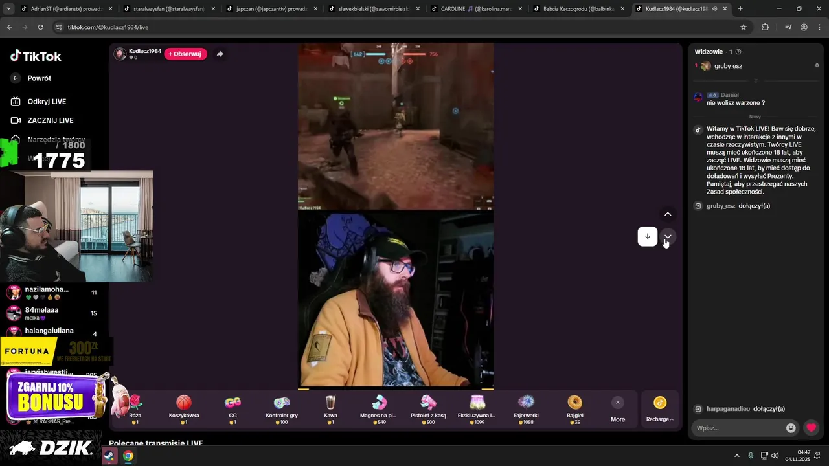This screenshot has height=466, width=829.
Task: Open Narzędzia twórcy menu item
Action: [48, 139]
